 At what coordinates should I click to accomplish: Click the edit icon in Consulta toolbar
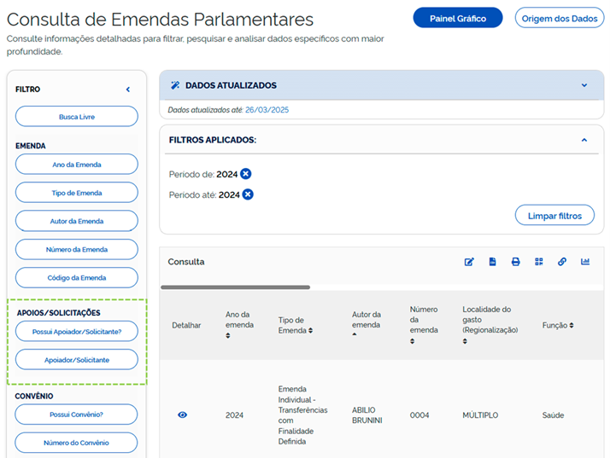(469, 262)
